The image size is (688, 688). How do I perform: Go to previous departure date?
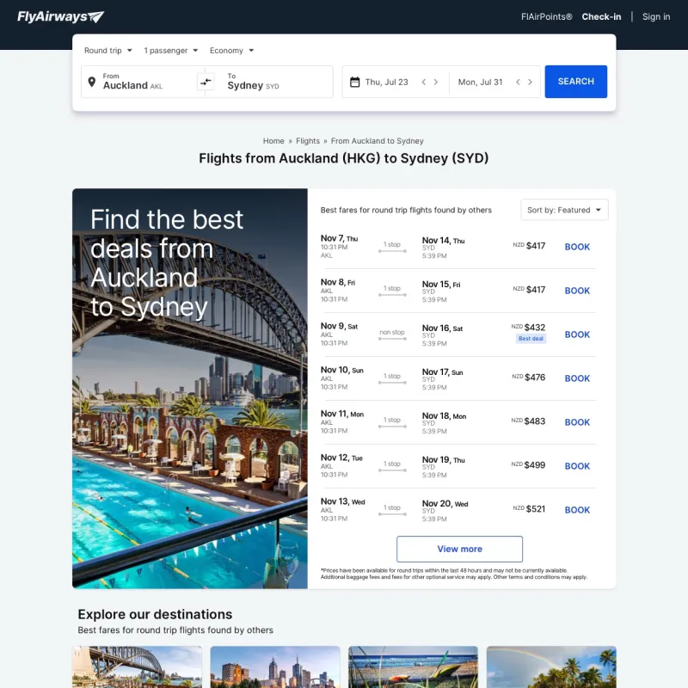pos(423,83)
